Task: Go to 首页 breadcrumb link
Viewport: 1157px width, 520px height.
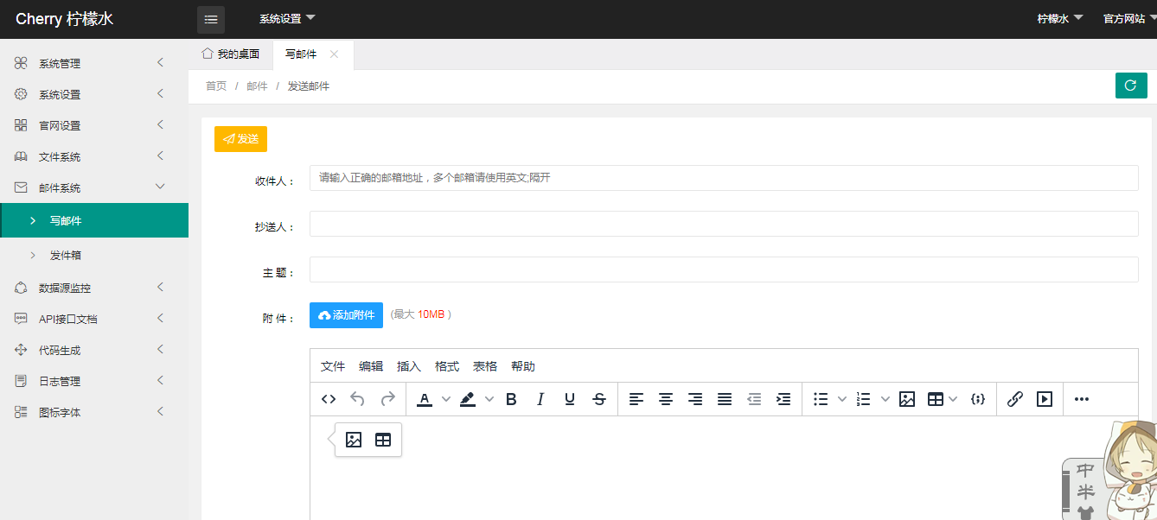Action: 216,86
